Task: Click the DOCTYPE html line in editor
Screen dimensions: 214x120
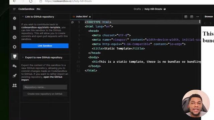Action: click(98, 22)
